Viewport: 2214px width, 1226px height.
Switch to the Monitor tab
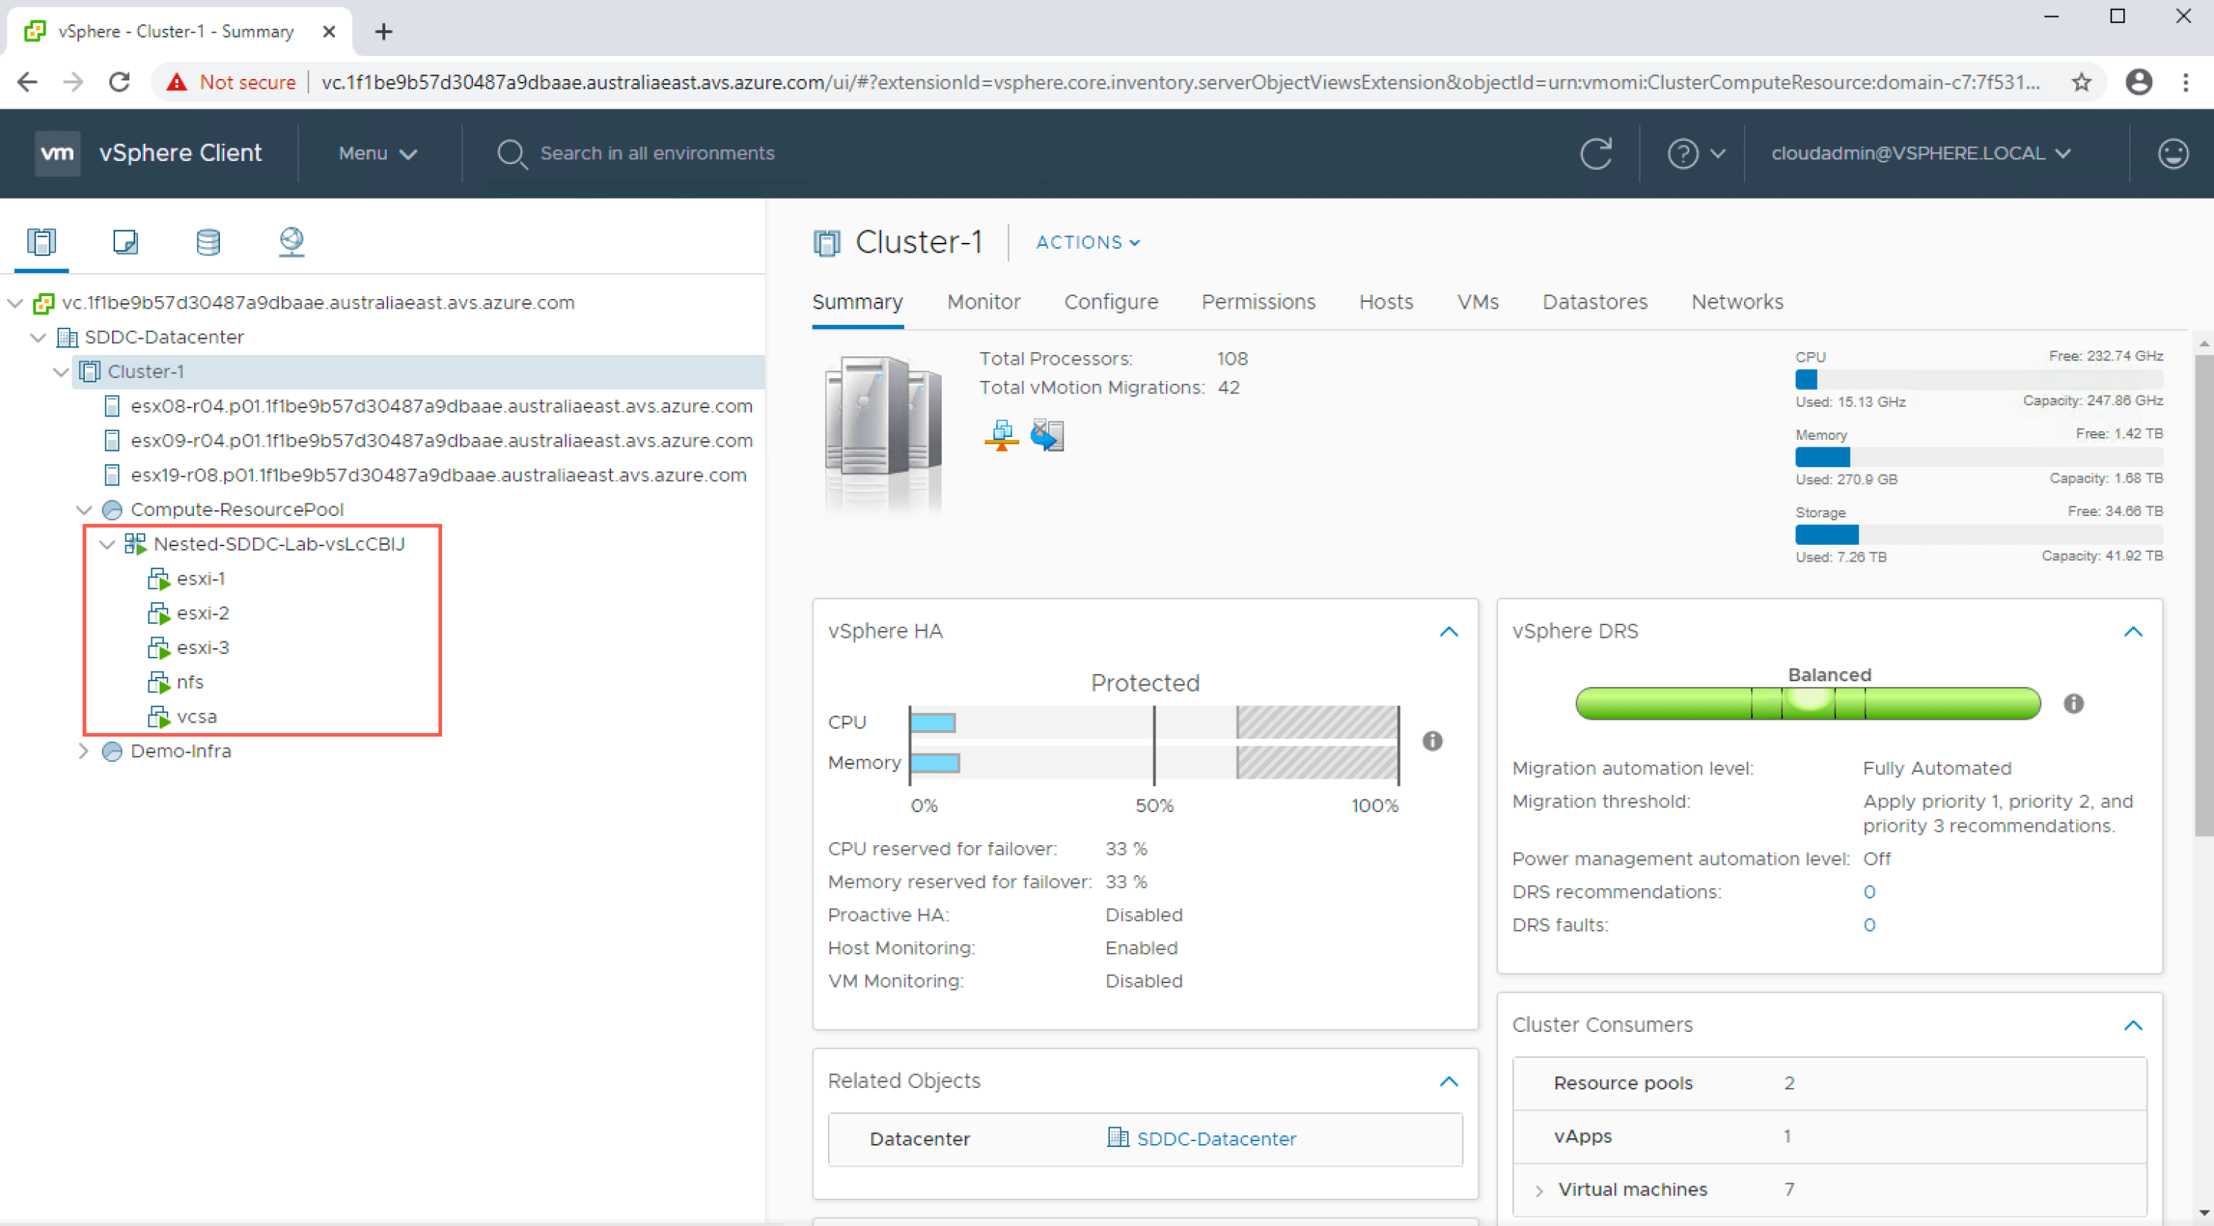[983, 303]
